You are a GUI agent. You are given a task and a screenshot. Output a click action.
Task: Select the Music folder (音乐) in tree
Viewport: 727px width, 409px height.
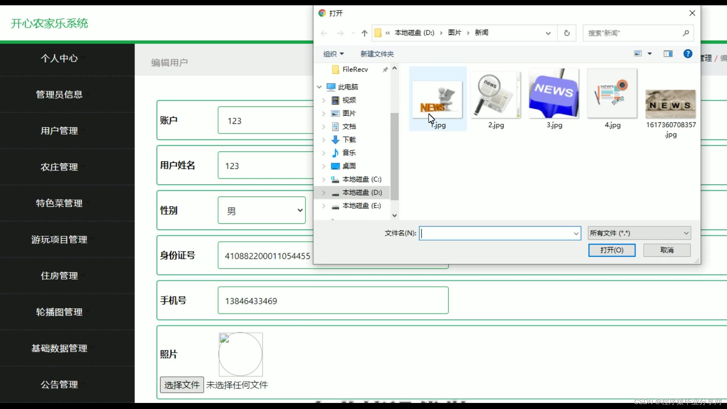tap(349, 153)
